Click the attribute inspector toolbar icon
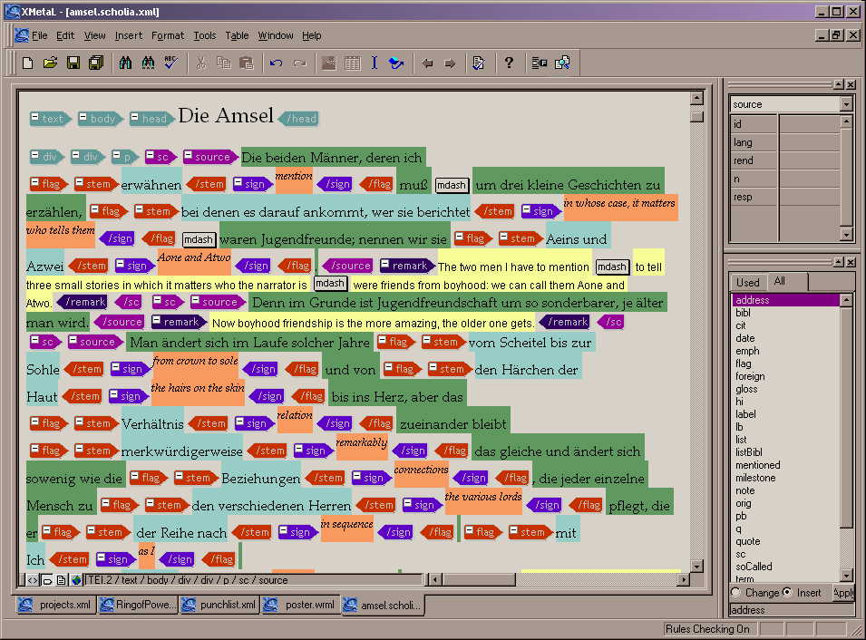This screenshot has width=866, height=640. tap(539, 63)
